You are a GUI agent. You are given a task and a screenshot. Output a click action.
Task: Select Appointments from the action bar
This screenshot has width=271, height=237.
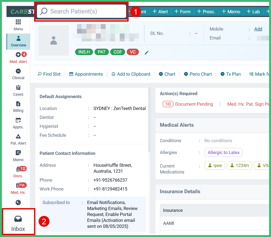point(86,74)
